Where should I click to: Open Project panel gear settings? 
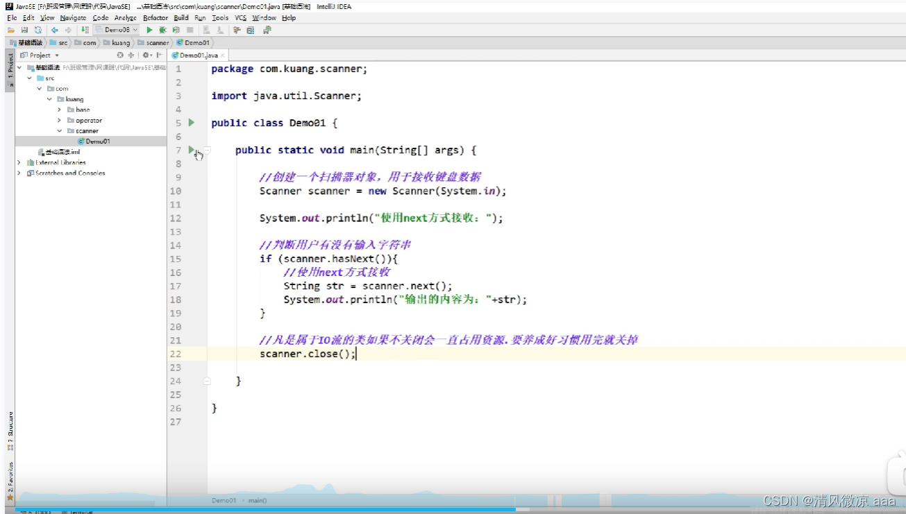pyautogui.click(x=146, y=55)
